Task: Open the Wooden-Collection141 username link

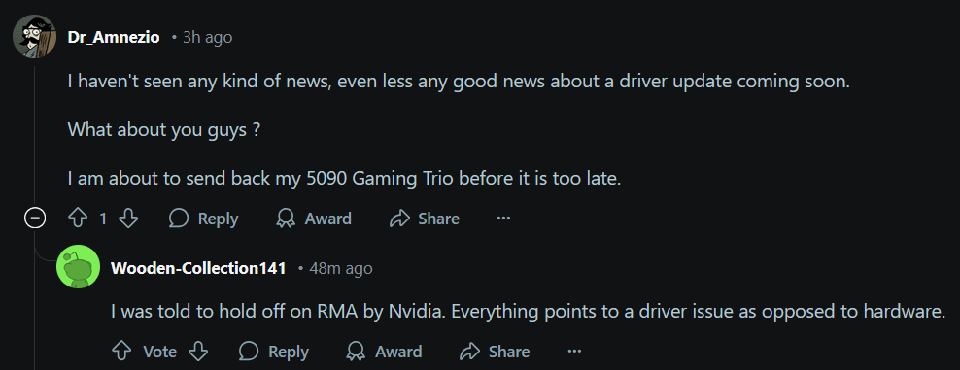Action: click(198, 268)
